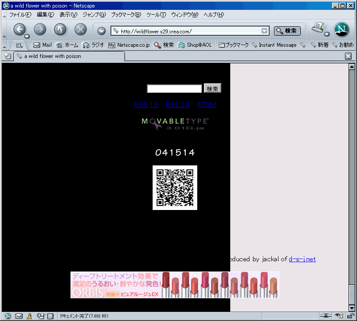Open the Back button history dropdown arrow
The width and height of the screenshot is (357, 321).
(x=27, y=36)
